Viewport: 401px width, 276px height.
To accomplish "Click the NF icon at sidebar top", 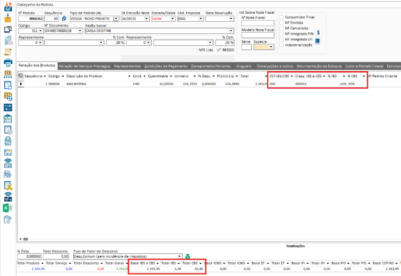I will [x=7, y=7].
